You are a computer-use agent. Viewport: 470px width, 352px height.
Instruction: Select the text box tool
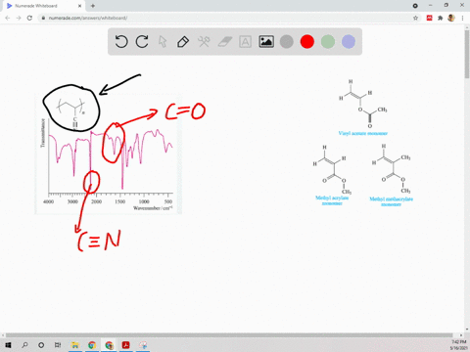[245, 42]
